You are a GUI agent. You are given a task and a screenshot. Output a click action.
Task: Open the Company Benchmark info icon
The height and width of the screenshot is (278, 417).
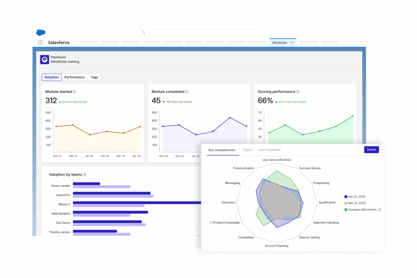(x=379, y=210)
